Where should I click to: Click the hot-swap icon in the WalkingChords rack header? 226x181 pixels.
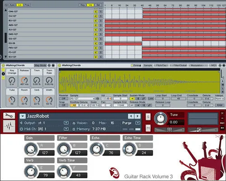click(x=49, y=65)
